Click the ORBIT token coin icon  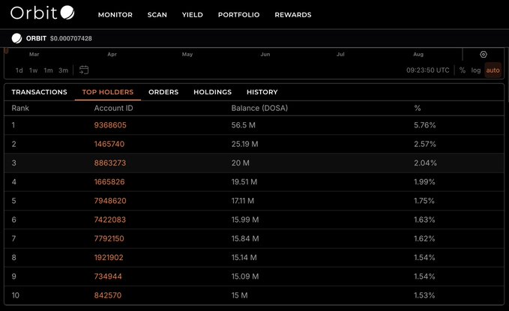pos(16,38)
